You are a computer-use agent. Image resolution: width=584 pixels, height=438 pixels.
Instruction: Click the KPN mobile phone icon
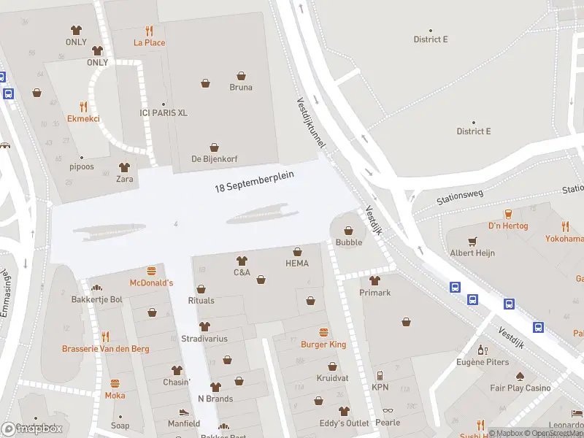pyautogui.click(x=380, y=376)
